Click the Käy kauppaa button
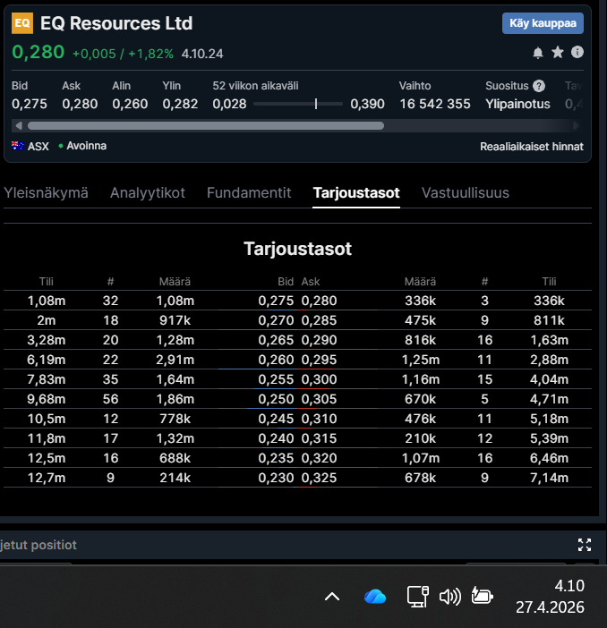 pos(543,23)
